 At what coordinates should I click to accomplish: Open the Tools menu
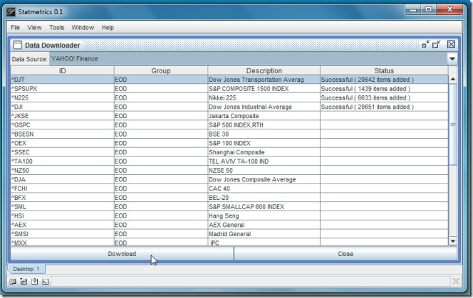click(57, 28)
